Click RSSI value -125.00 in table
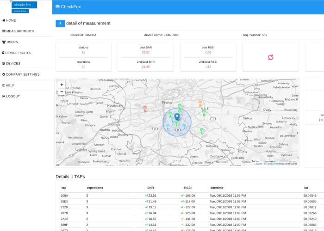 [189, 213]
